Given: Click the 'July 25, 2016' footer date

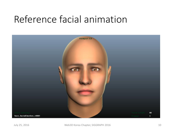Looking at the screenshot, I should tap(21, 125).
